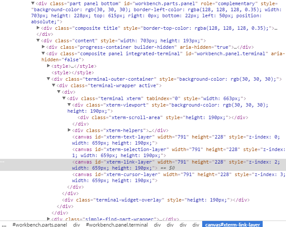Screen dimensions: 286x227
Task: Select the empty style element line
Action: [x=73, y=73]
